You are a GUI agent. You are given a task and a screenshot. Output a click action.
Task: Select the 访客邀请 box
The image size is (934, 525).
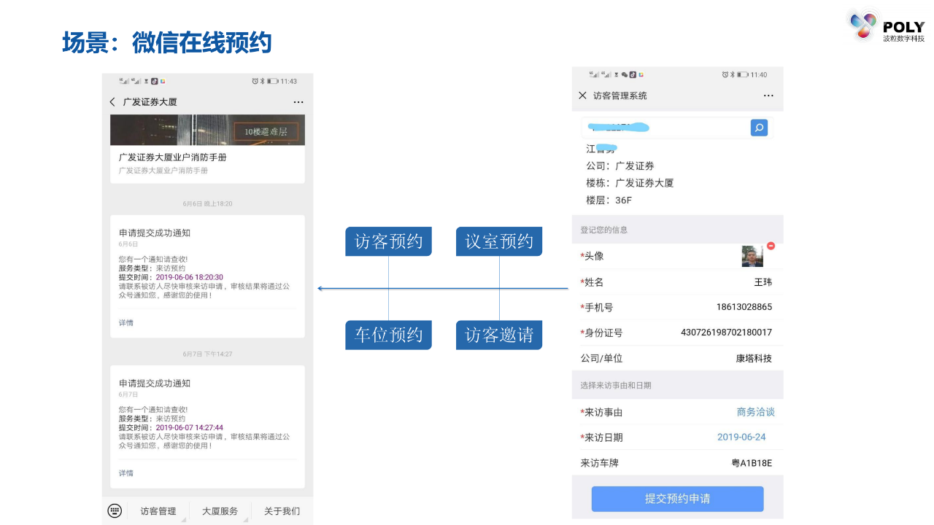[x=499, y=335]
